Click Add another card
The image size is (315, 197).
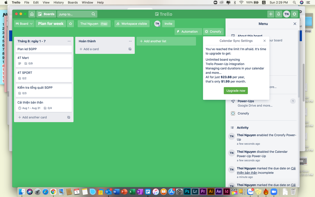pos(33,117)
